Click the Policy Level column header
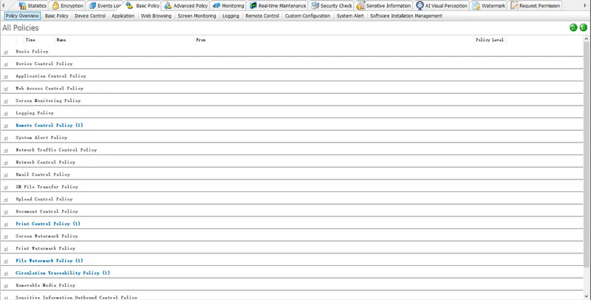591x300 pixels. coord(490,40)
